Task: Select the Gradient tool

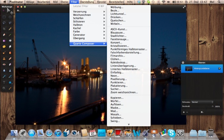Action: (4, 41)
